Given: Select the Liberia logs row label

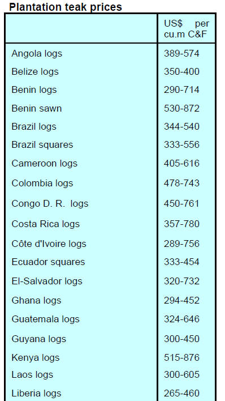Looking at the screenshot, I should coord(36,394).
